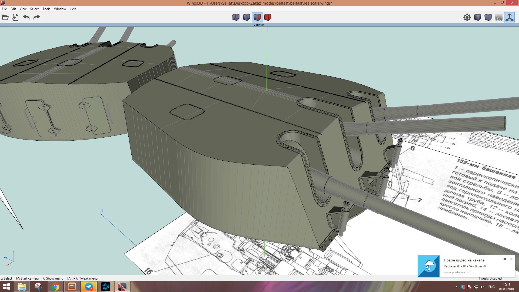519x292 pixels.
Task: Switch to body selection mode (red cube)
Action: coord(268,17)
